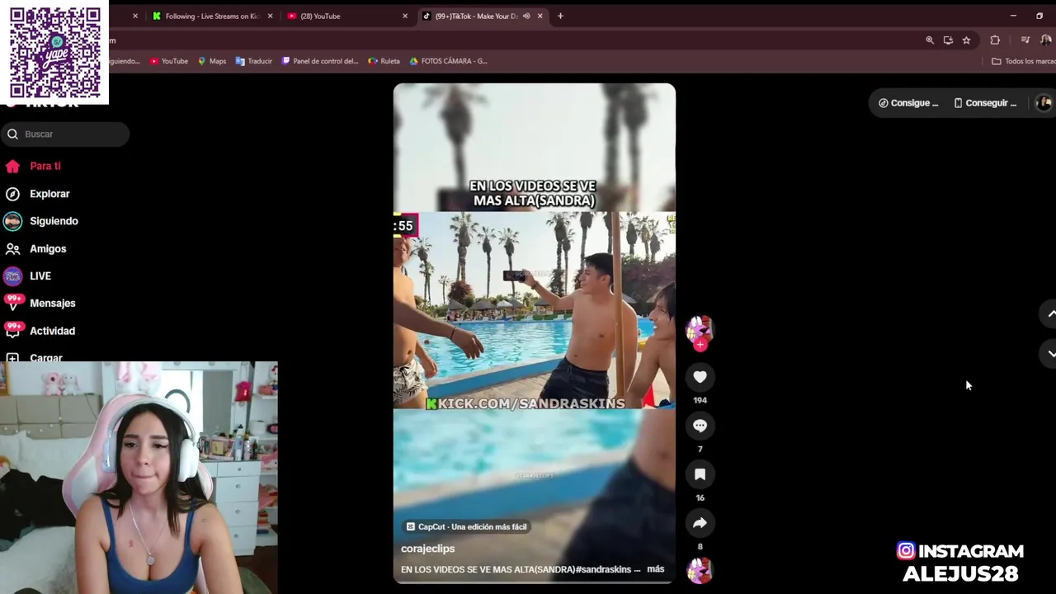Switch to the (28) YouTube tab
Screen dimensions: 1056x594
346,16
